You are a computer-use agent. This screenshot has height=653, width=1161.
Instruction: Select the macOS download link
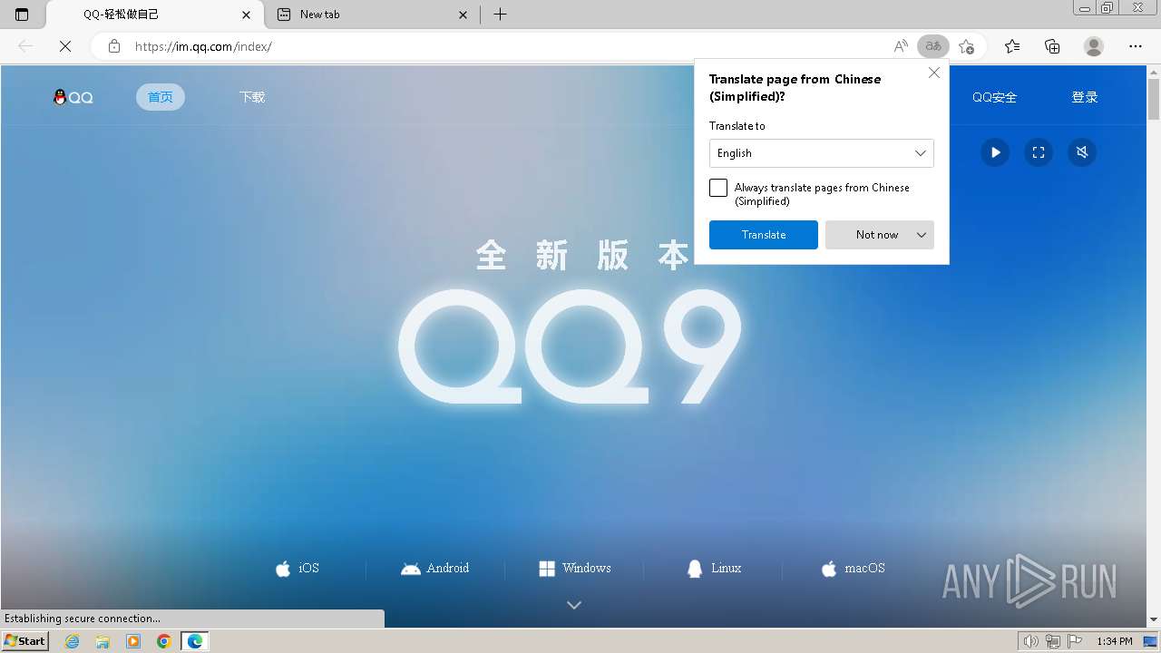coord(853,569)
